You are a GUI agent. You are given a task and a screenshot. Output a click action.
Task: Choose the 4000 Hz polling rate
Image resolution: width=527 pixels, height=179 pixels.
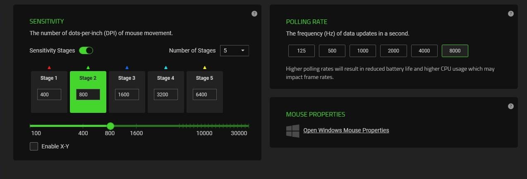(x=424, y=51)
